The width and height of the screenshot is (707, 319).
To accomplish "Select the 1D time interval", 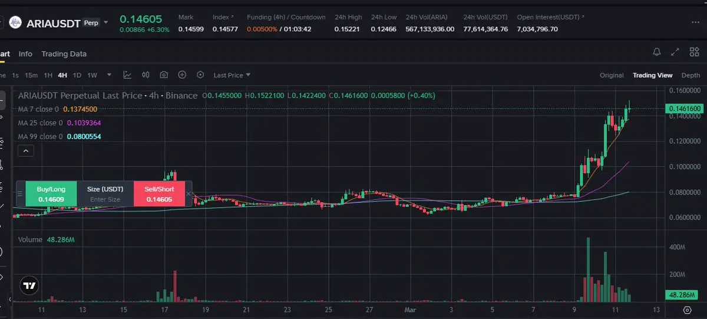I will [x=77, y=75].
